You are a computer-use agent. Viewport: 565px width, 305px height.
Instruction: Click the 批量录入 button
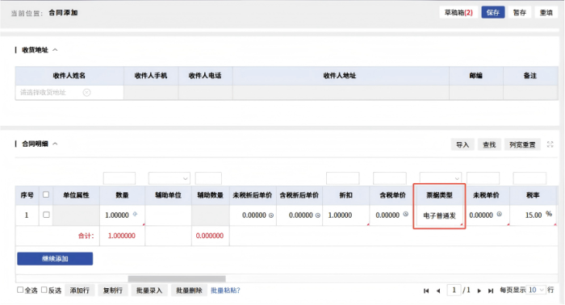pos(149,290)
